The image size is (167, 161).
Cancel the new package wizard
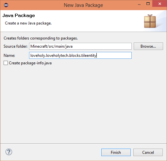[x=148, y=152]
